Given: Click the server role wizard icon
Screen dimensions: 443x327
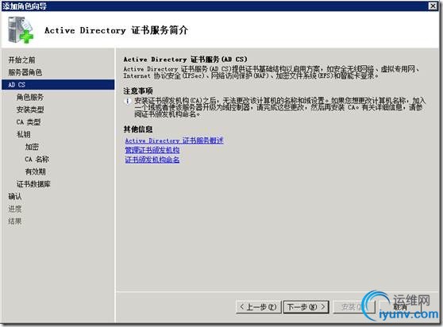Looking at the screenshot, I should click(21, 30).
